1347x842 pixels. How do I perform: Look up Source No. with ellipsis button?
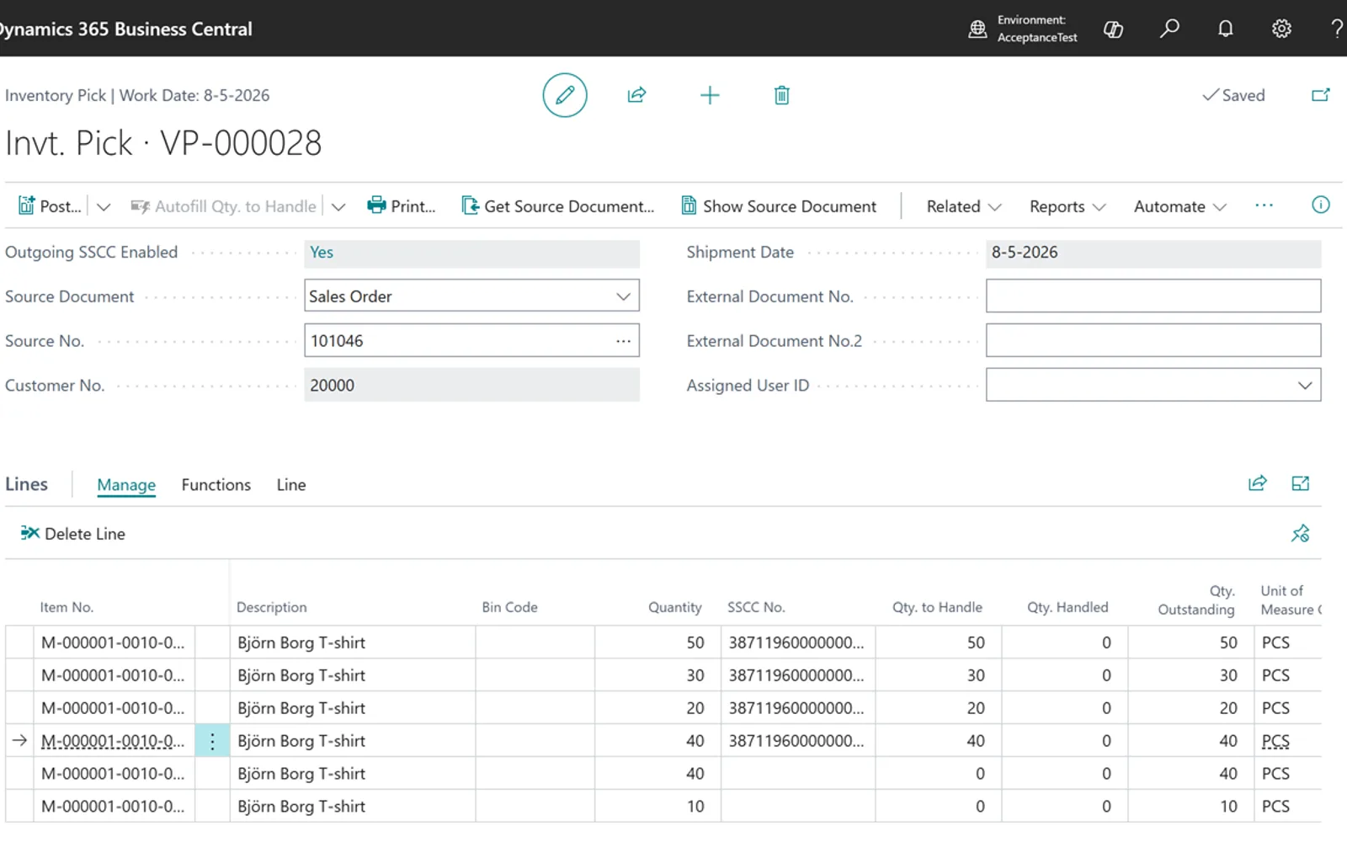coord(623,341)
